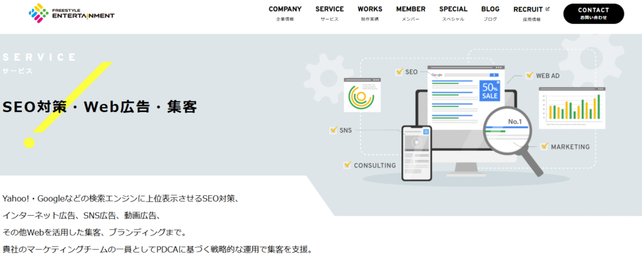Open the MEMBER navigation link
Image resolution: width=642 pixels, height=269 pixels.
[x=411, y=13]
